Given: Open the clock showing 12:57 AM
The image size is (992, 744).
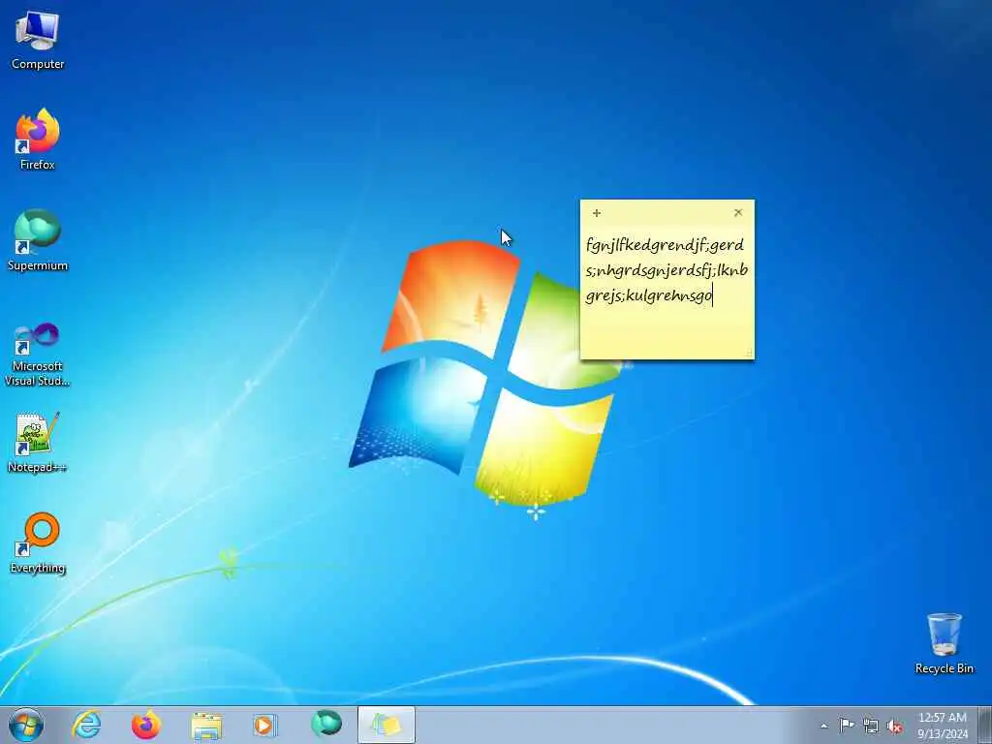Looking at the screenshot, I should pos(943,726).
